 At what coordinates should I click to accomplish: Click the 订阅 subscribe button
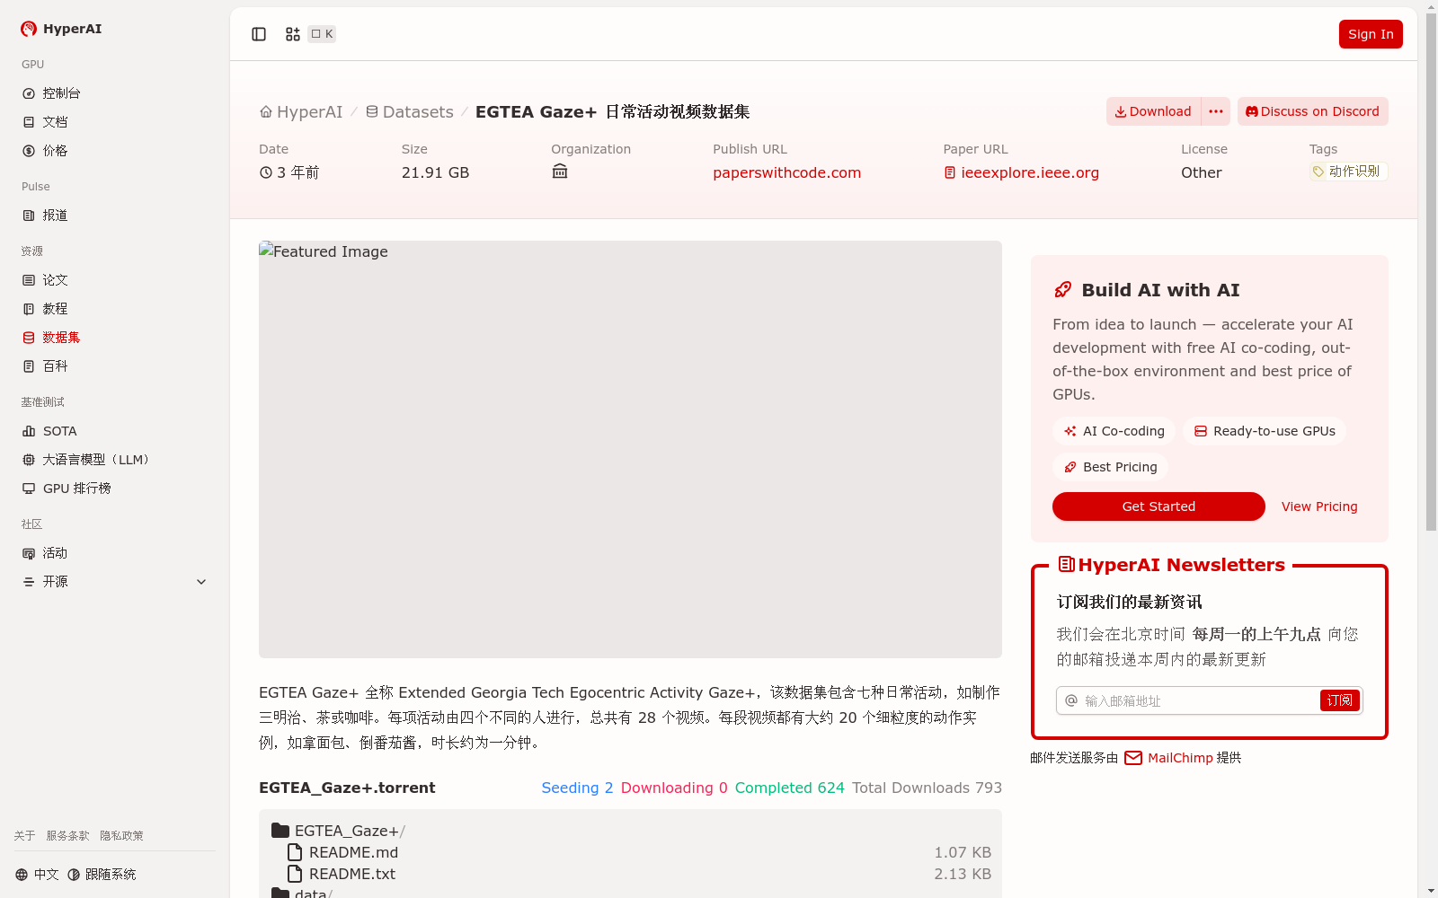pyautogui.click(x=1340, y=700)
